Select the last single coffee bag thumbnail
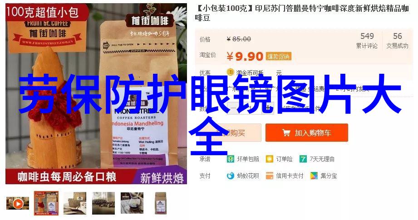 point(161,203)
